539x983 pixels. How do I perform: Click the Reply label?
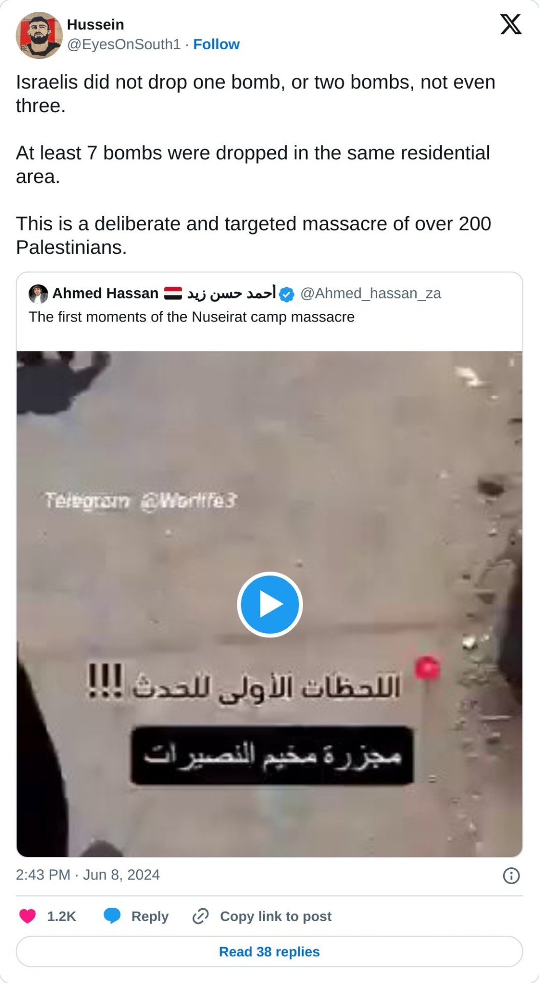point(150,916)
